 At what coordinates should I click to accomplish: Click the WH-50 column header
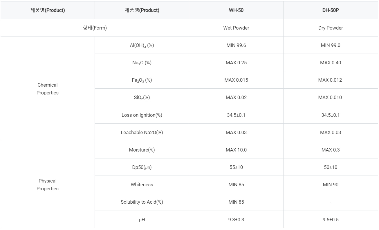236,10
